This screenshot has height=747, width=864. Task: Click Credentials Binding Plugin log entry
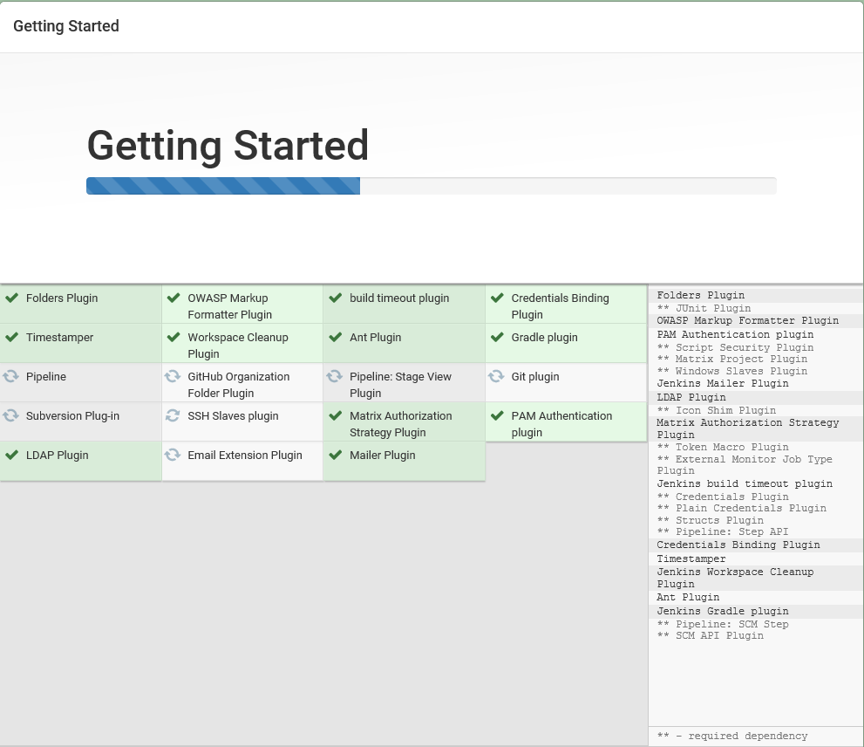(x=738, y=545)
